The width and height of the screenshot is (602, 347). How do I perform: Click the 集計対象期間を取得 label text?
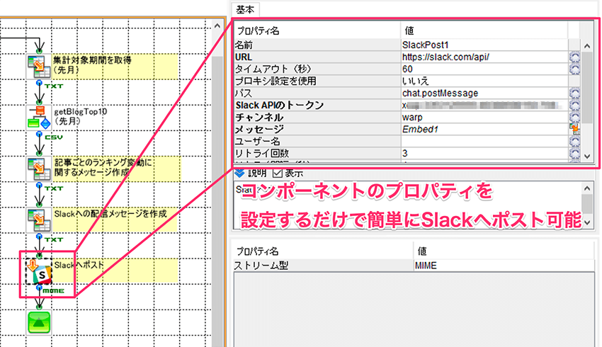[x=92, y=60]
